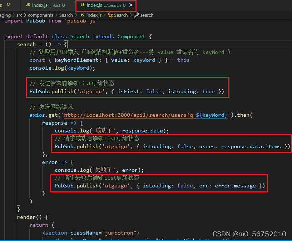Click the 'this' keyword
The height and width of the screenshot is (241, 292).
pos(183,60)
